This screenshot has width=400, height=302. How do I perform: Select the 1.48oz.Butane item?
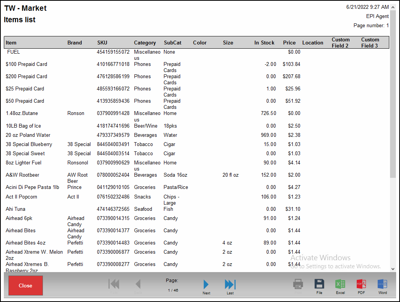click(22, 113)
